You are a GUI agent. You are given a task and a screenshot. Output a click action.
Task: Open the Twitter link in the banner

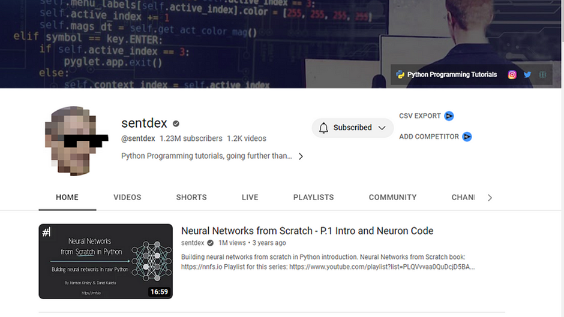[527, 74]
